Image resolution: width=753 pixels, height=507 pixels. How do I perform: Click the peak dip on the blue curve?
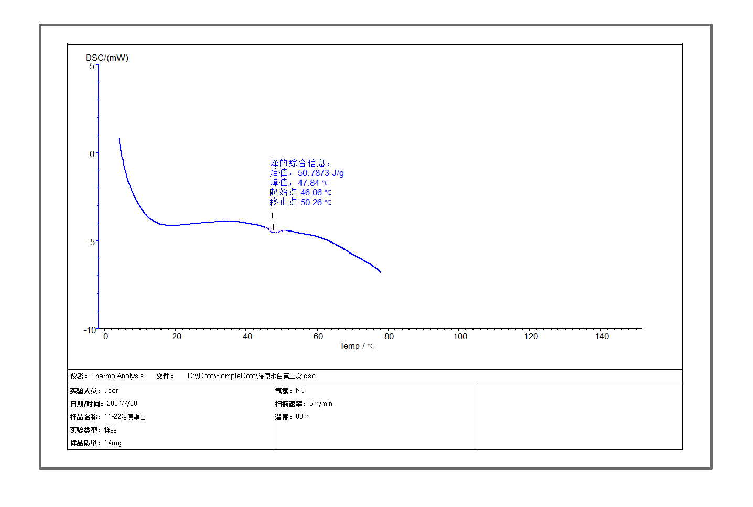tap(274, 233)
